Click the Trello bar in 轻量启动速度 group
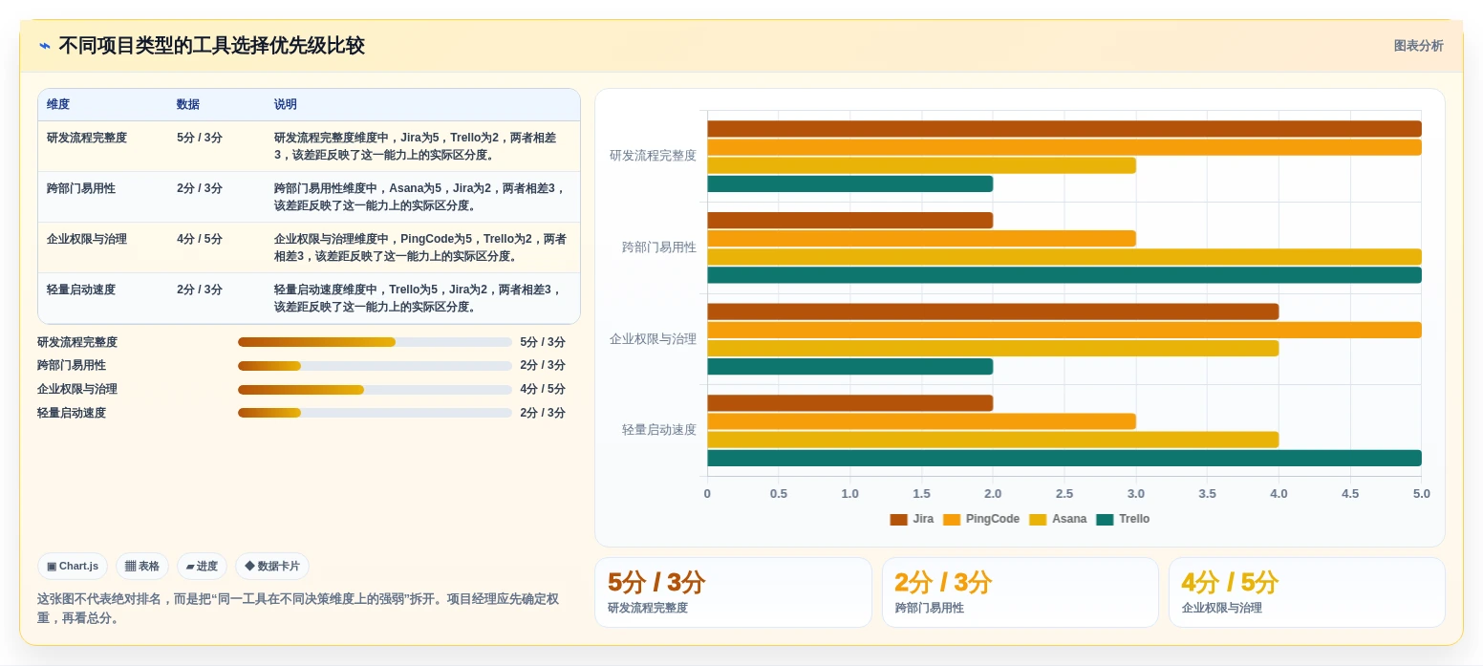This screenshot has width=1483, height=666. click(x=1064, y=458)
